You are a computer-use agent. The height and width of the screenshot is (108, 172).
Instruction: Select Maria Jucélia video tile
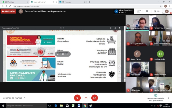pyautogui.click(x=160, y=38)
